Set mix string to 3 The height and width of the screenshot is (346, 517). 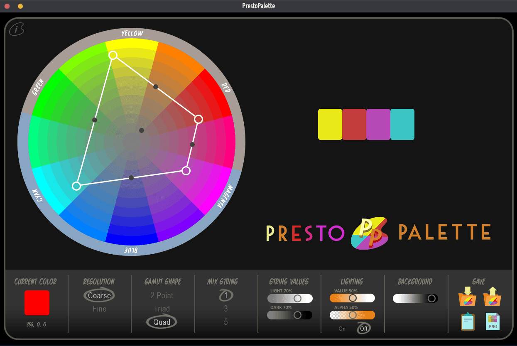(x=226, y=309)
